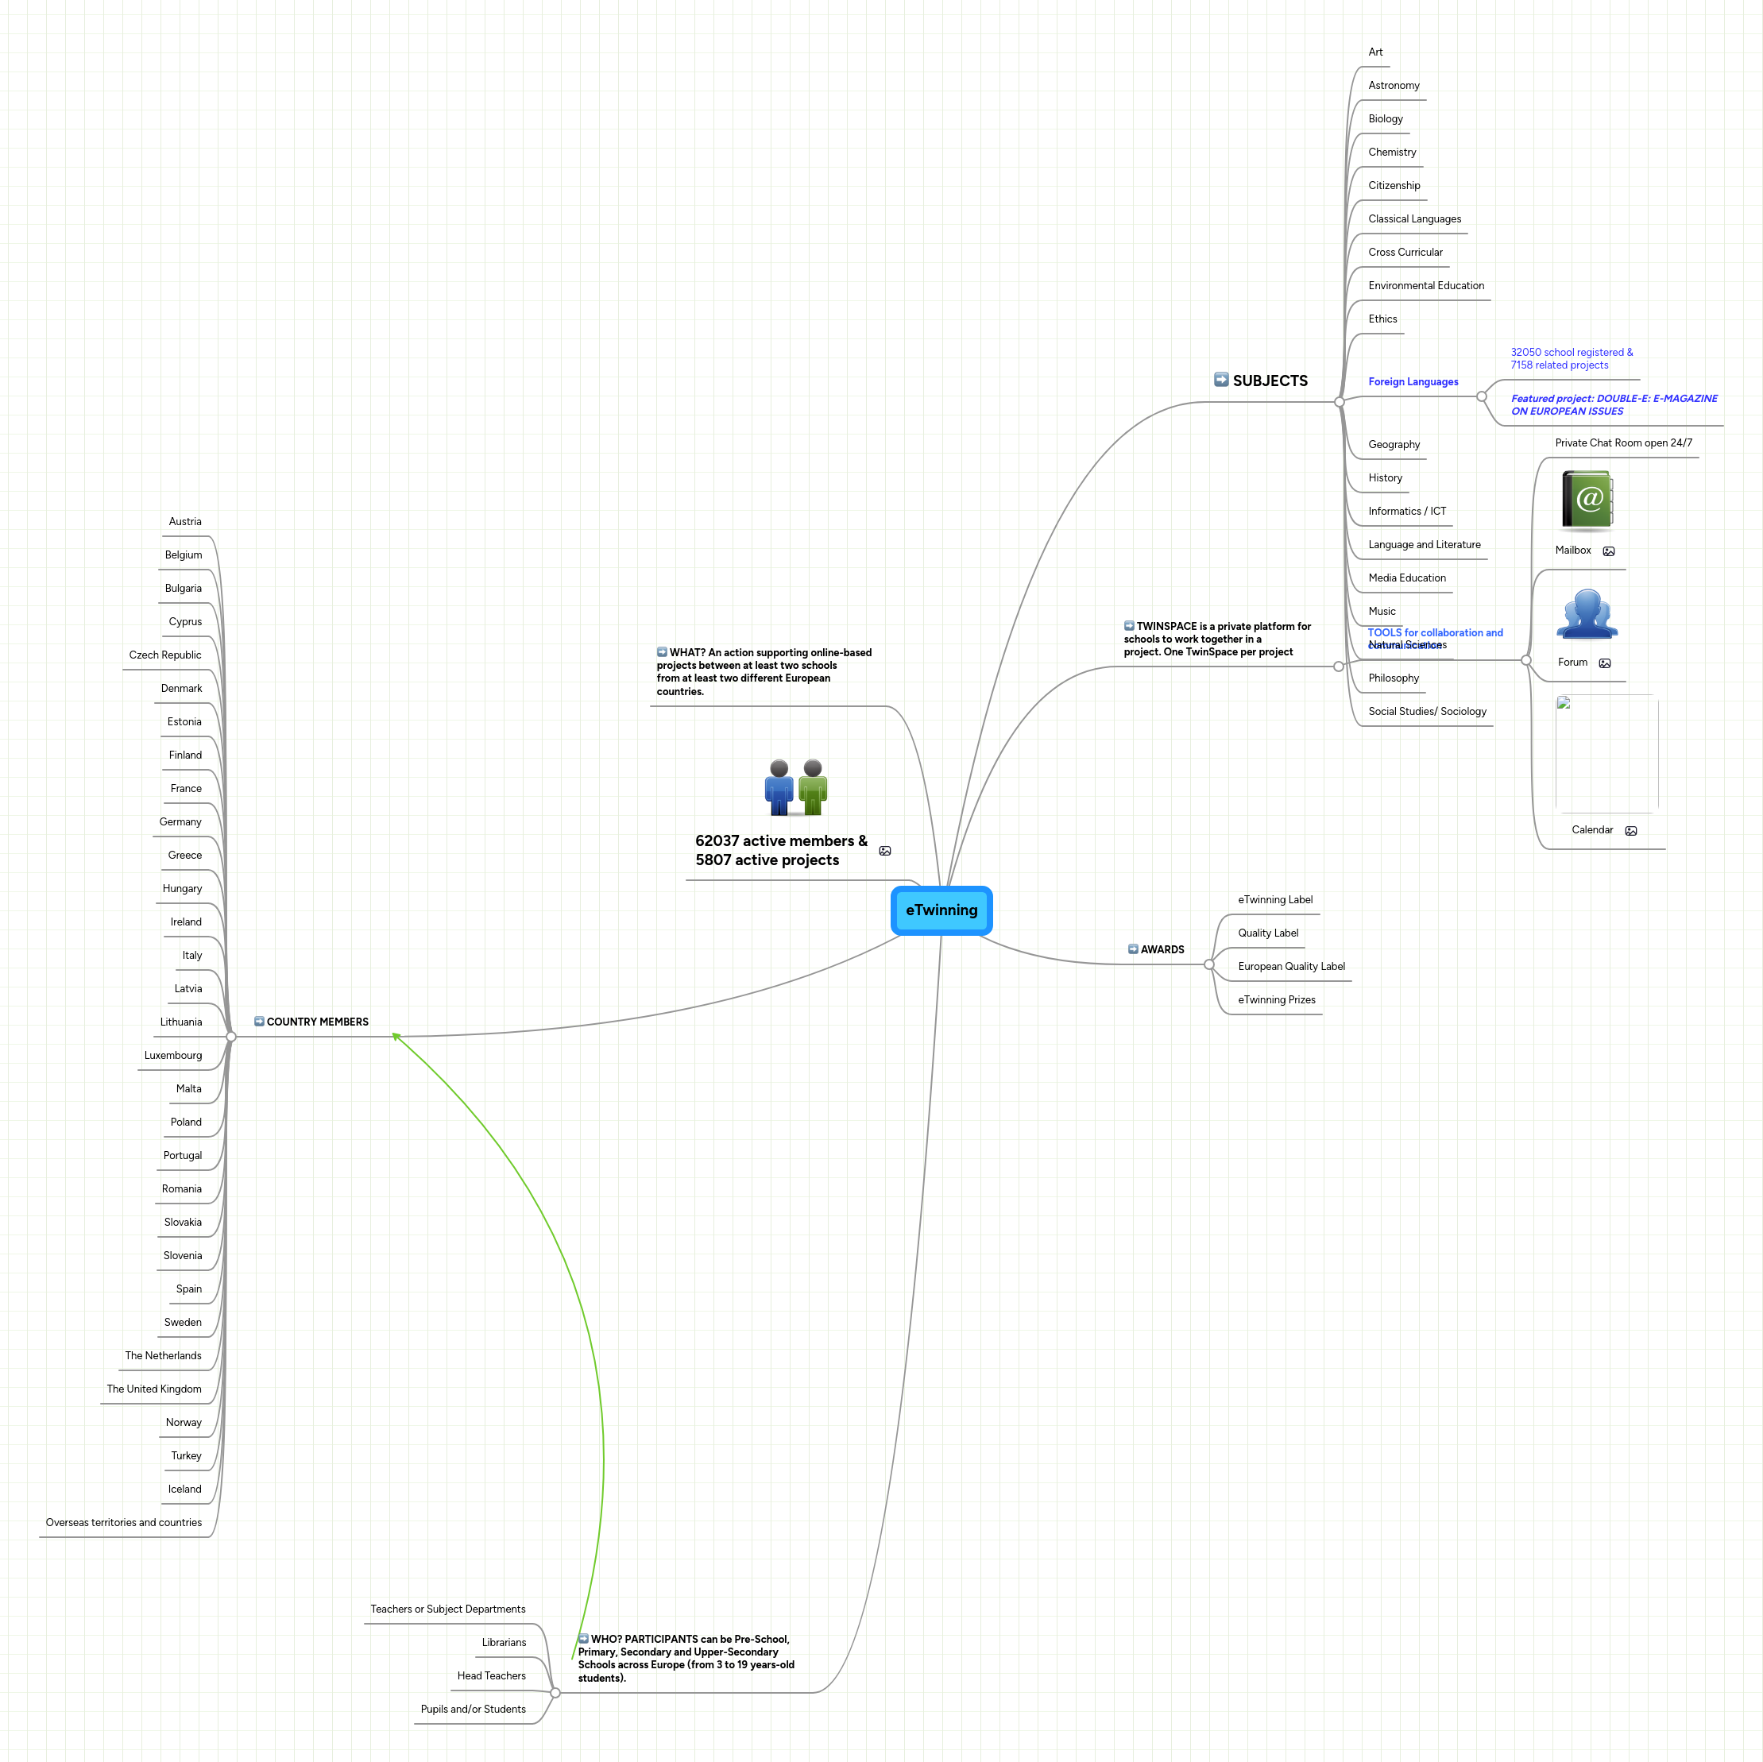Click the arrow icon next to COUNTRY MEMBERS

pyautogui.click(x=258, y=1021)
